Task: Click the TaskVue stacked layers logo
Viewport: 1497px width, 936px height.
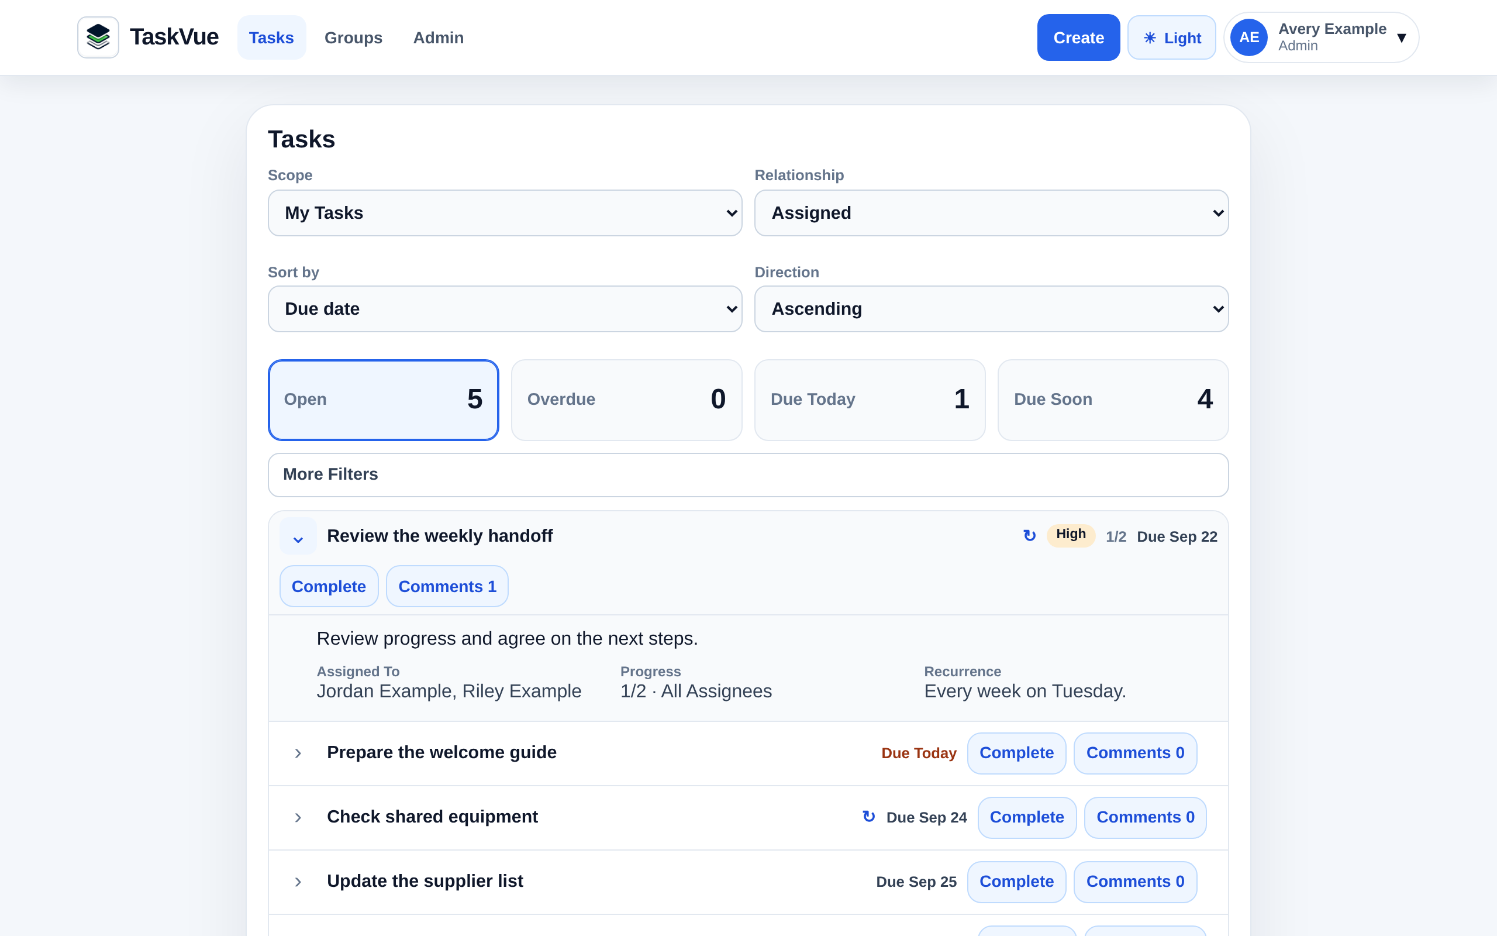Action: (x=98, y=37)
